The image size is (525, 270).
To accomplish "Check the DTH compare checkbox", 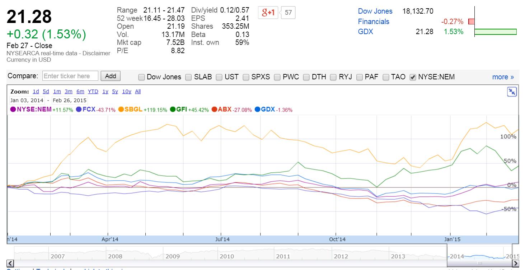I will [306, 77].
